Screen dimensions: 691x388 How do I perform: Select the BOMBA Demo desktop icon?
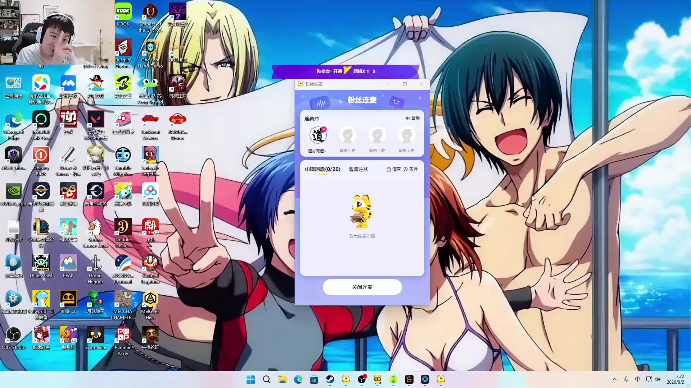(x=177, y=125)
